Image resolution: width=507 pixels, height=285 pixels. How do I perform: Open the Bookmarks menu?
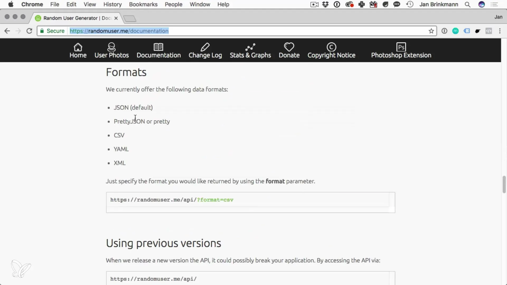[143, 4]
